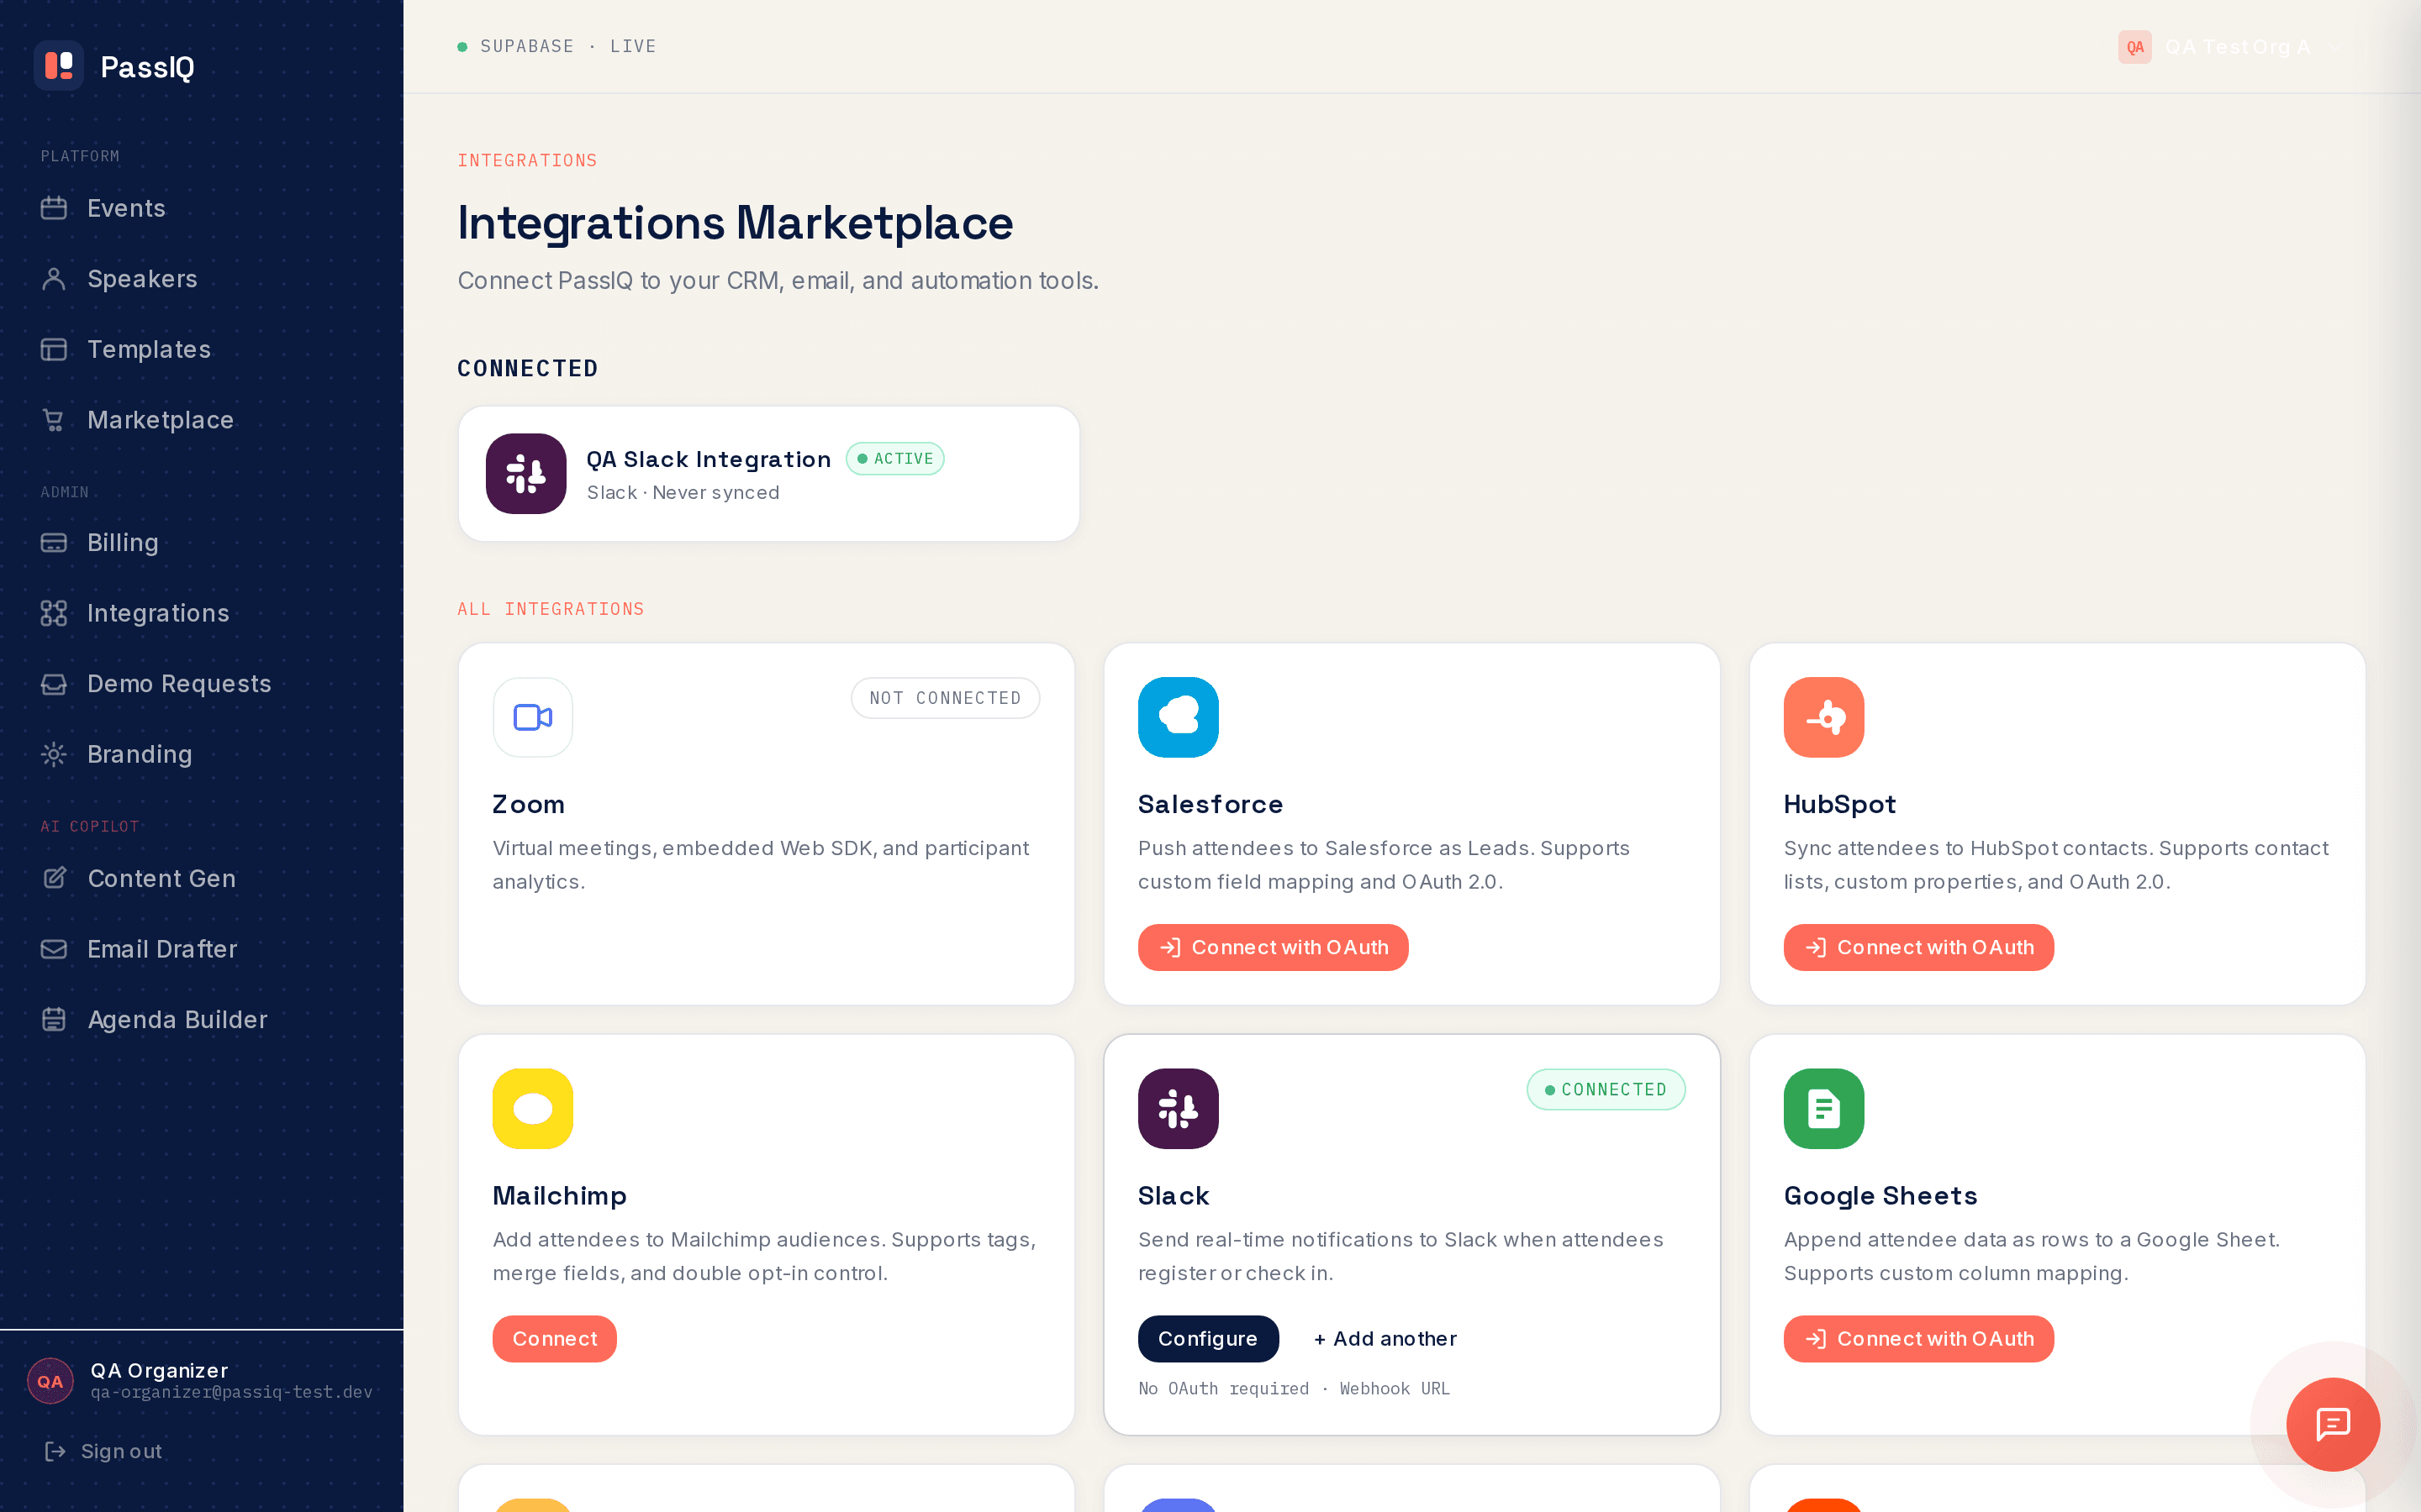The height and width of the screenshot is (1512, 2421).
Task: Click organizer email qa-organizer@passiq-test.dev
Action: coord(231,1392)
